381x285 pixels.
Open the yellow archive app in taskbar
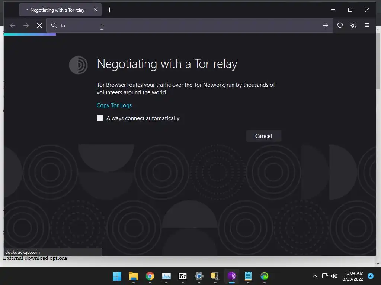click(215, 276)
